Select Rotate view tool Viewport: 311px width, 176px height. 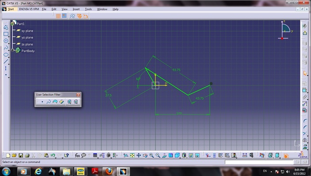[145, 155]
